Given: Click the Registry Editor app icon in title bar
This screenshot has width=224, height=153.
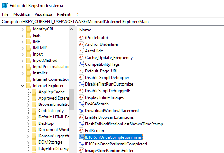Looking at the screenshot, I should 5,6.
